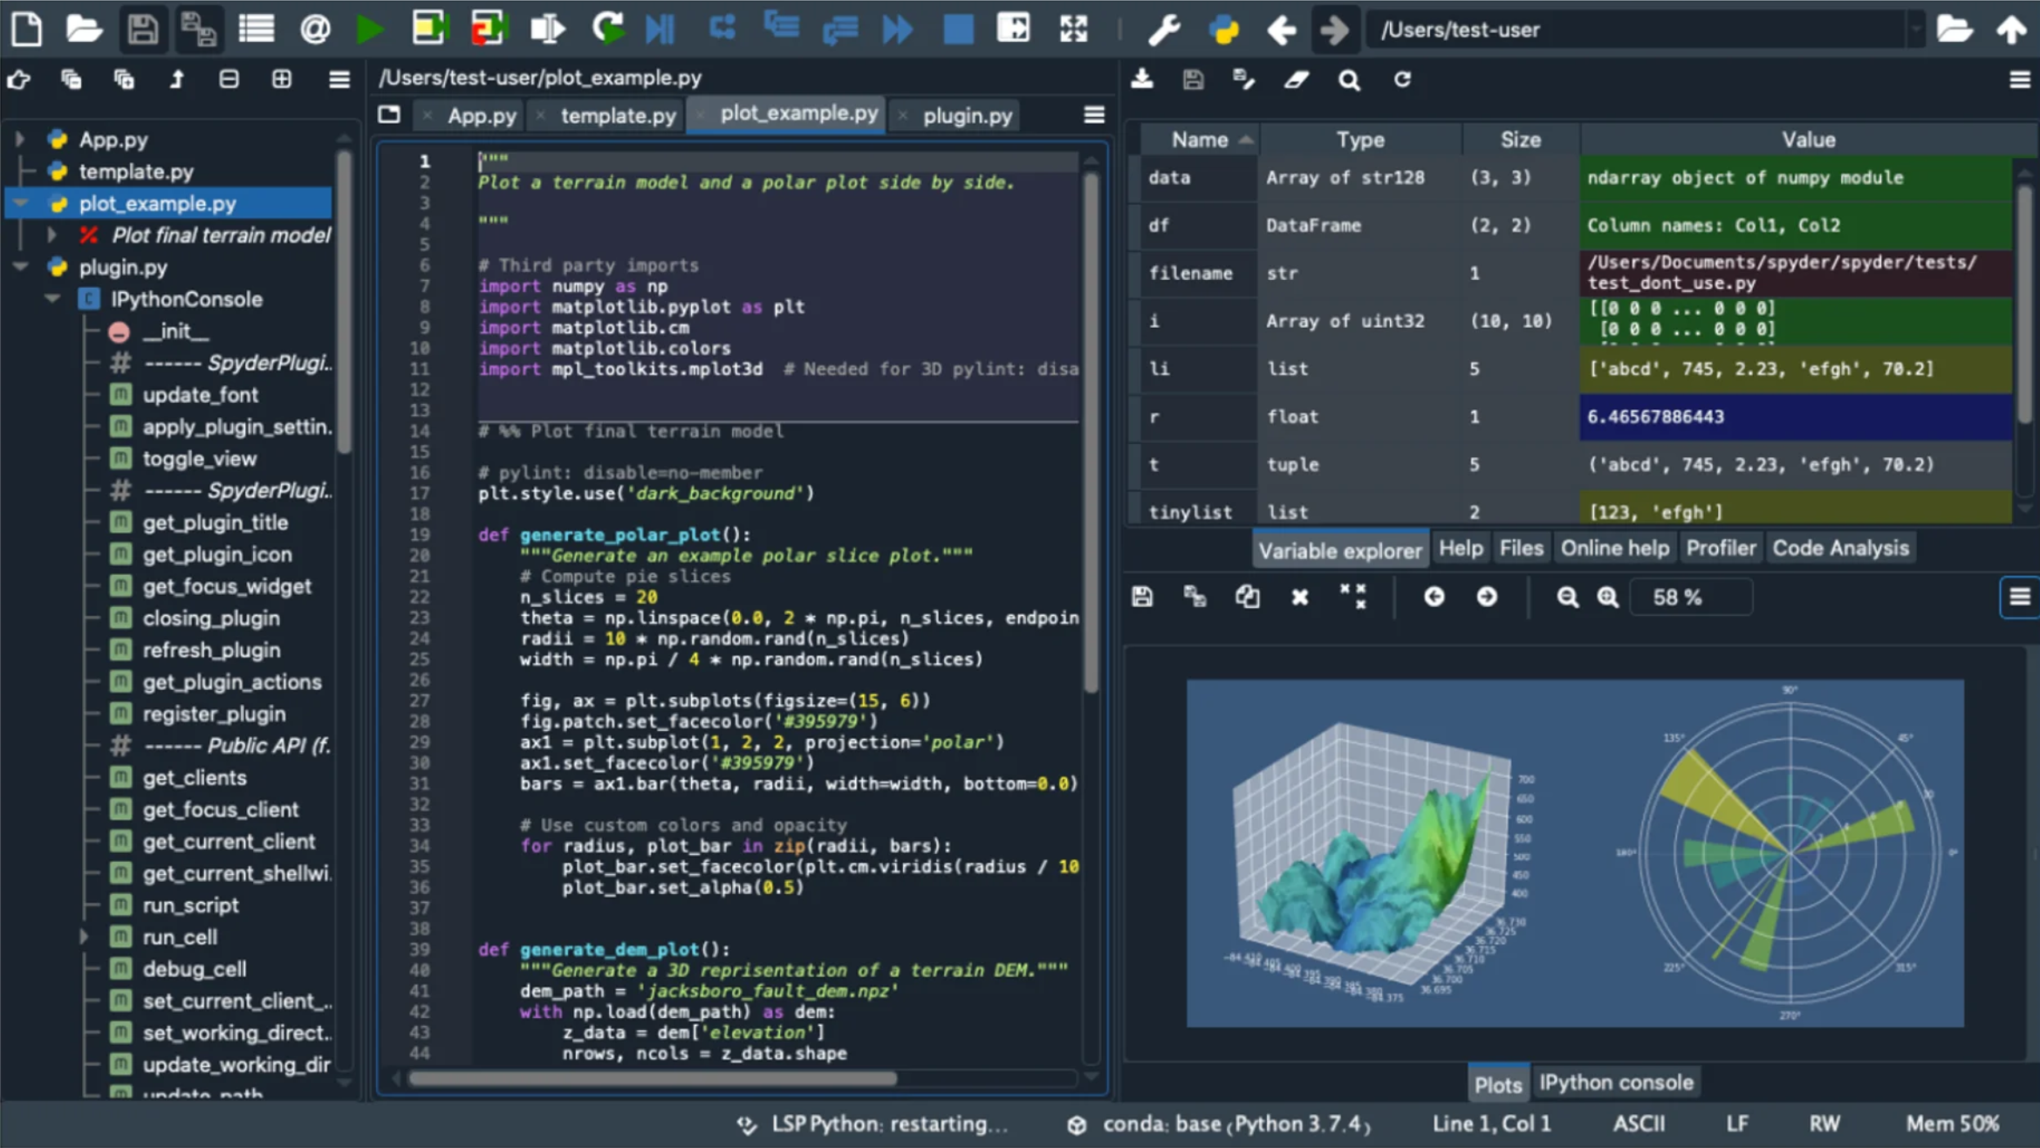Expand the IPythonConsole tree item
This screenshot has height=1148, width=2040.
pyautogui.click(x=51, y=299)
